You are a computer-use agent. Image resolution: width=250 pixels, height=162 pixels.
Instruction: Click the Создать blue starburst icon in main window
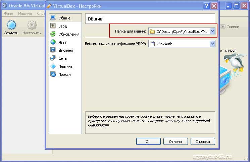11,25
